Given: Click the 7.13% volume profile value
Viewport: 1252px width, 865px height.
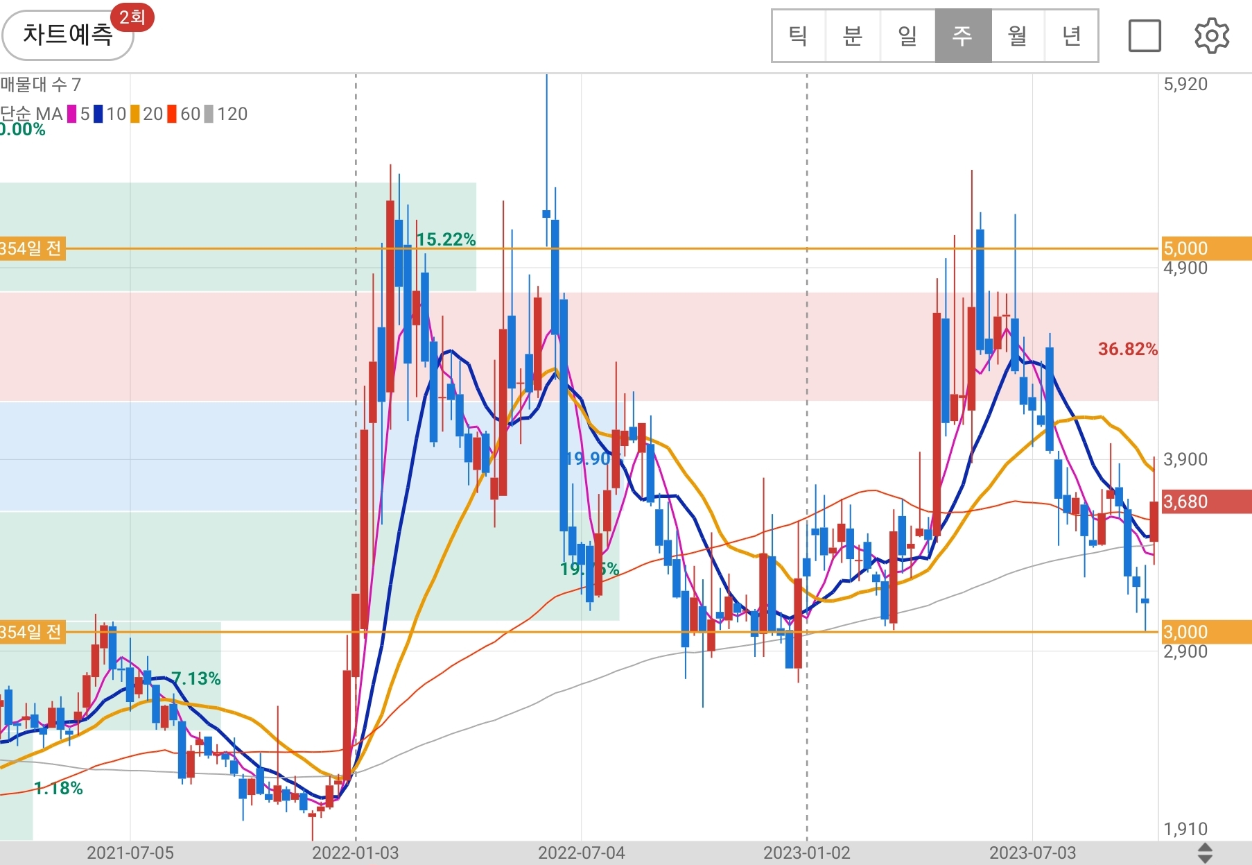Looking at the screenshot, I should (x=196, y=678).
